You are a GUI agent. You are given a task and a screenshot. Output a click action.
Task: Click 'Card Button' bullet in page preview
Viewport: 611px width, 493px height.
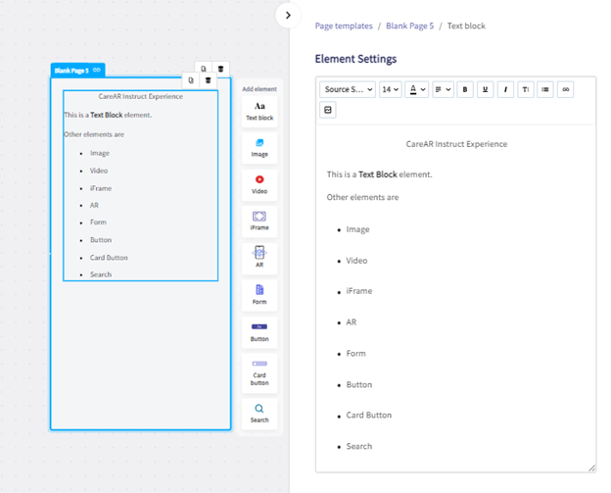(x=109, y=258)
